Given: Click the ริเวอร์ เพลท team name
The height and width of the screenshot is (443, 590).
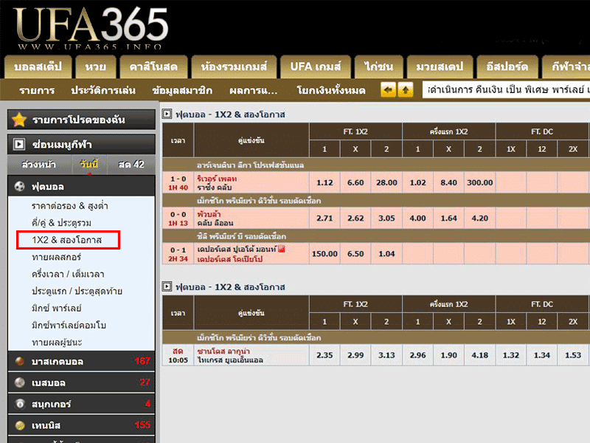Looking at the screenshot, I should click(217, 178).
